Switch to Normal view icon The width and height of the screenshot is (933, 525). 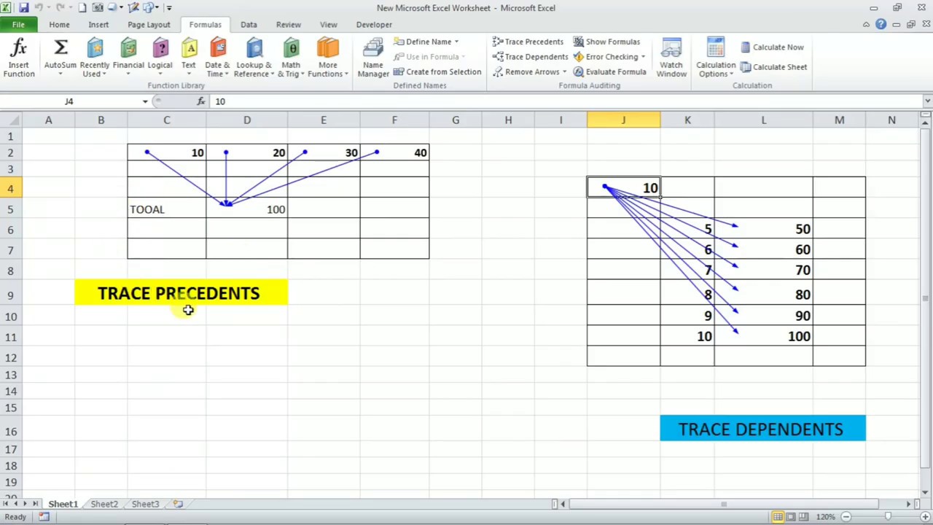click(x=778, y=517)
